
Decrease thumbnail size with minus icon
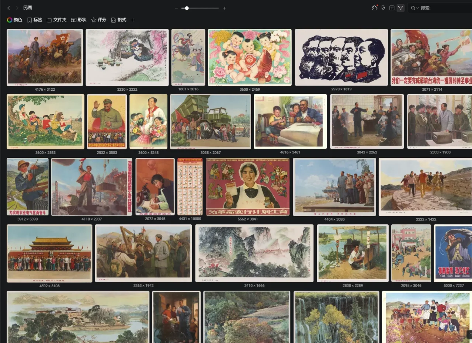176,8
